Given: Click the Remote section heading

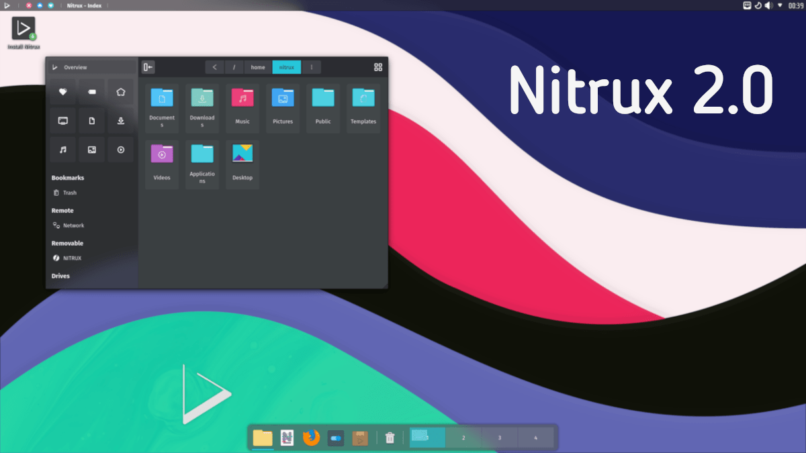Looking at the screenshot, I should pyautogui.click(x=62, y=211).
